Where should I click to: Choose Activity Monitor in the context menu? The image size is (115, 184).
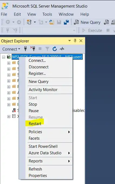pos(43,90)
